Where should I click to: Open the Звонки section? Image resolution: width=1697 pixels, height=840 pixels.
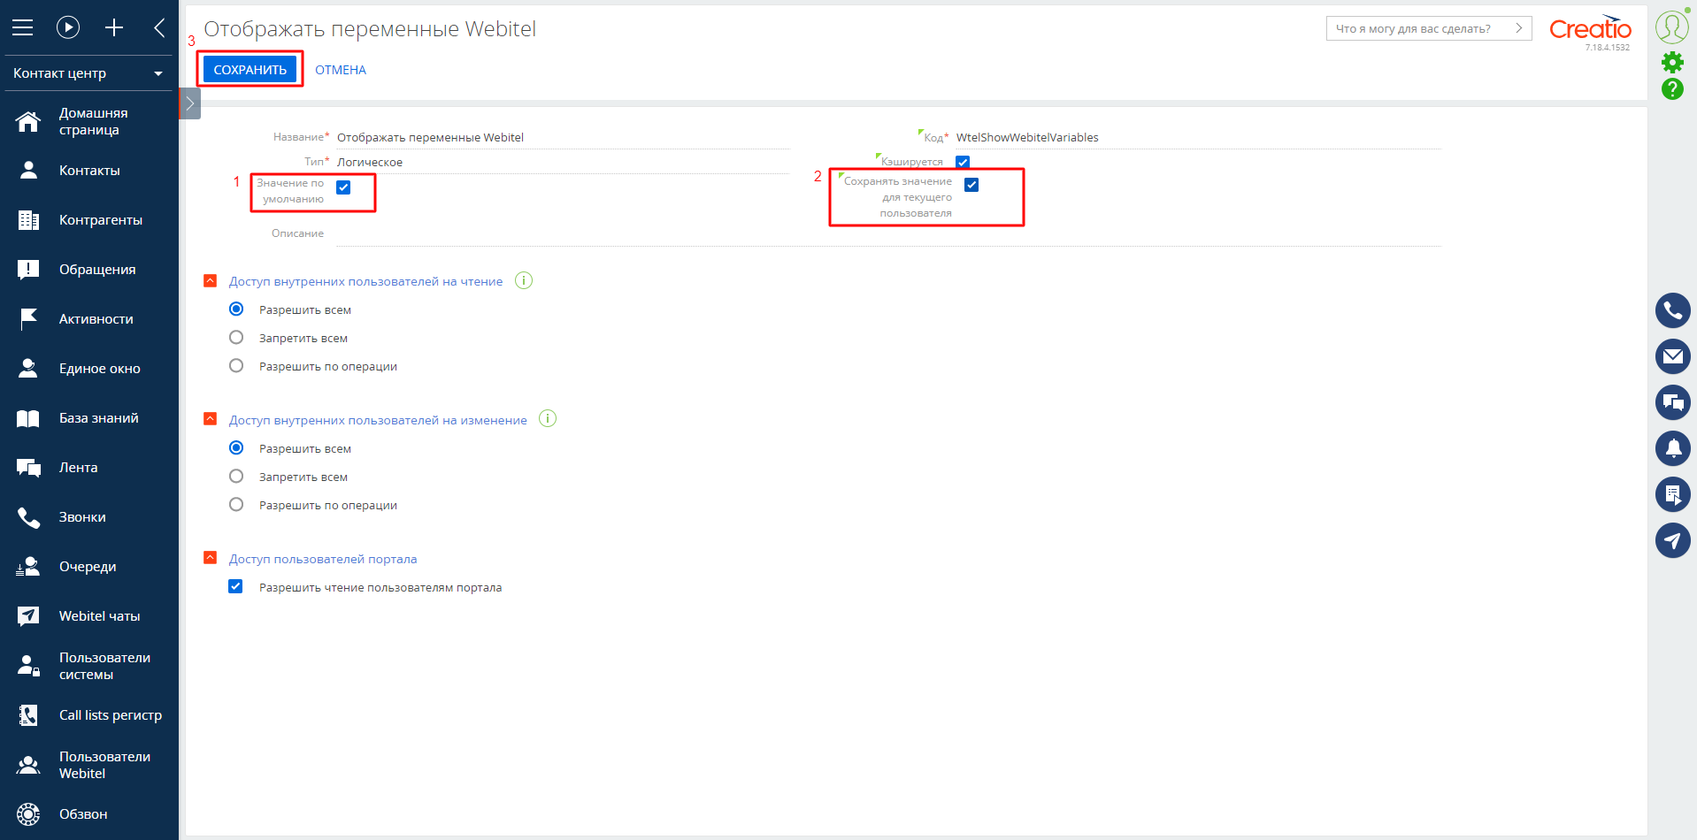click(x=89, y=517)
